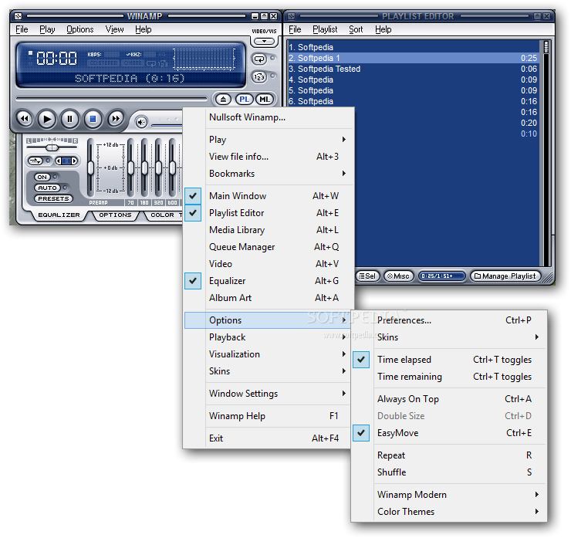Open the Playlist menu in Playlist Editor
The image size is (571, 538).
point(325,29)
